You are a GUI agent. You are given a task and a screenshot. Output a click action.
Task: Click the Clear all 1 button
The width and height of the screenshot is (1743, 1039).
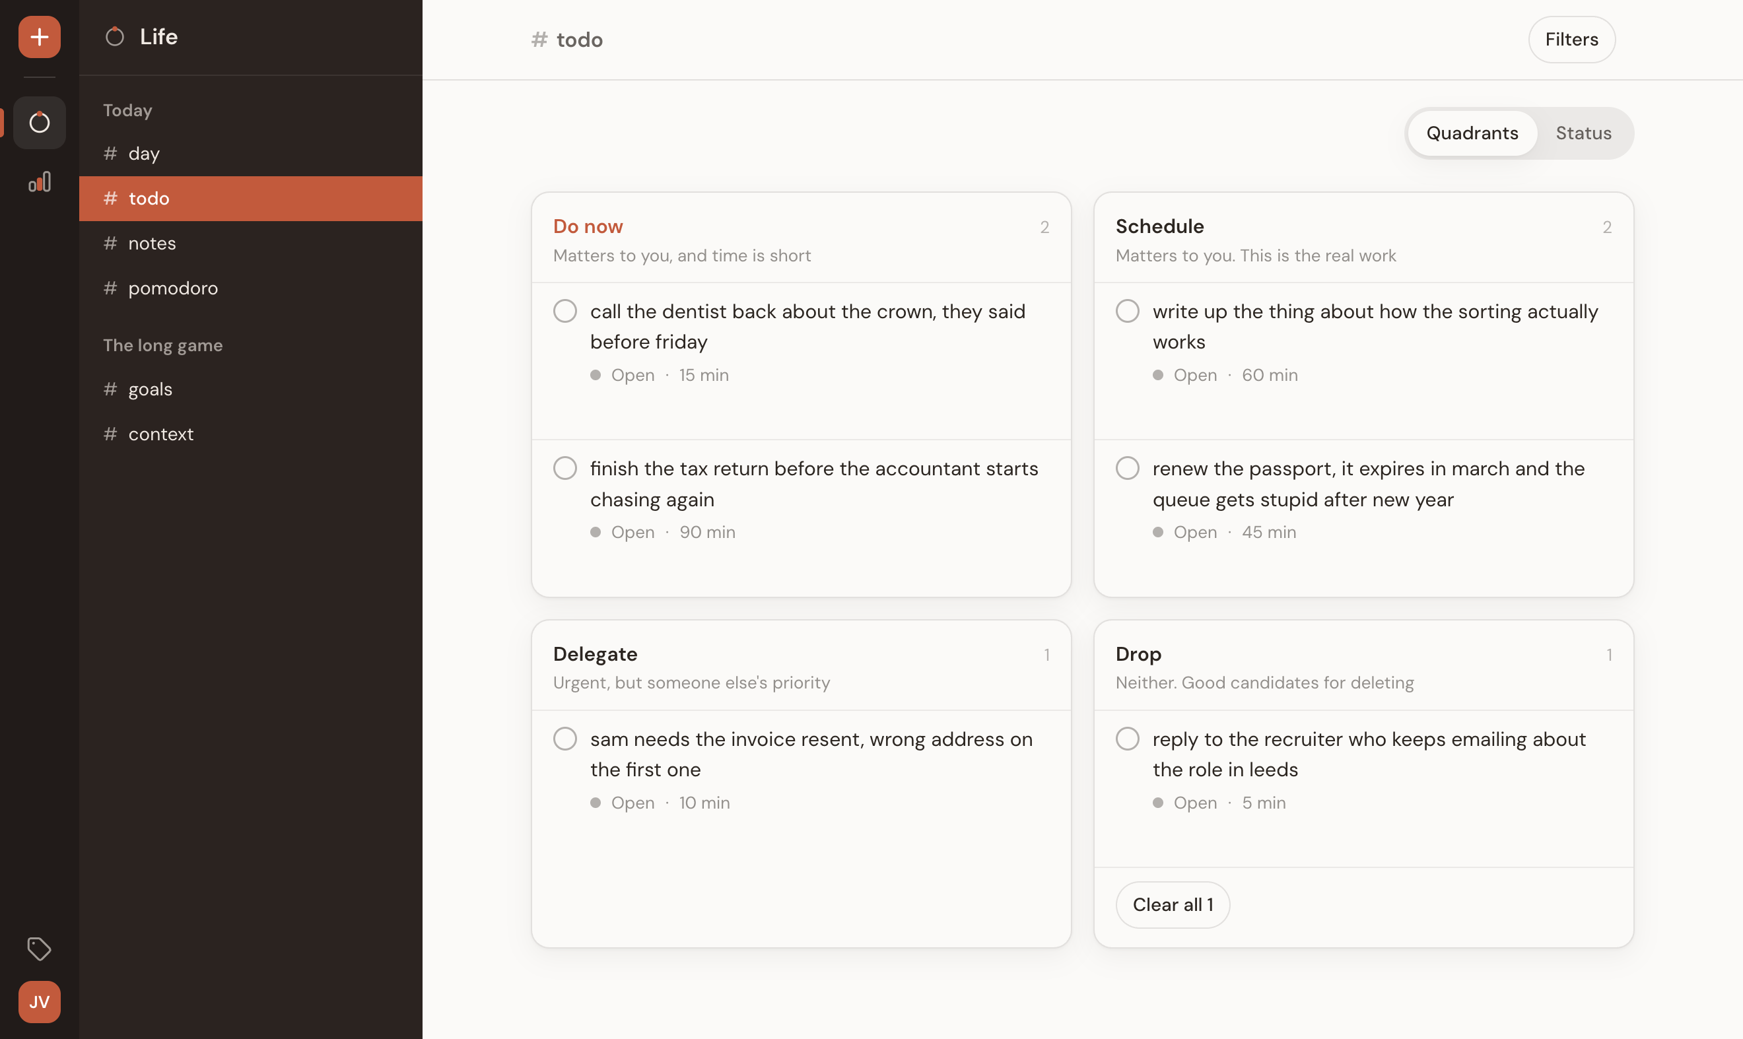[x=1173, y=904]
